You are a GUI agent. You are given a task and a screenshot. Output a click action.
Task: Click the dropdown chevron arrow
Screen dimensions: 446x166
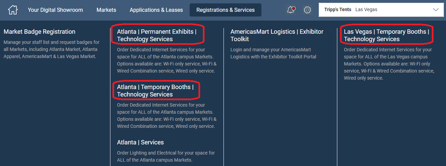[x=436, y=10]
